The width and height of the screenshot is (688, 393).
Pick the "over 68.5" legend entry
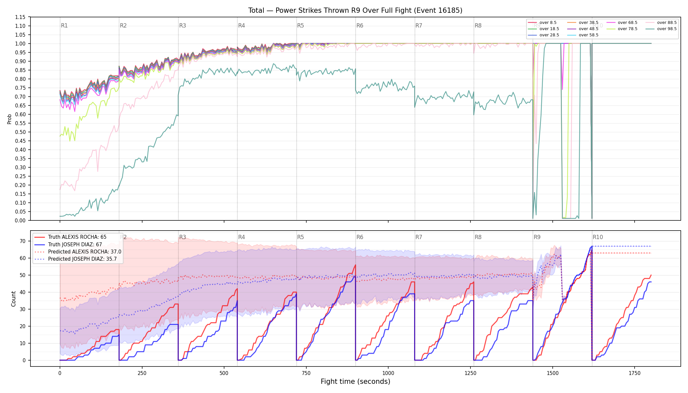(x=622, y=23)
